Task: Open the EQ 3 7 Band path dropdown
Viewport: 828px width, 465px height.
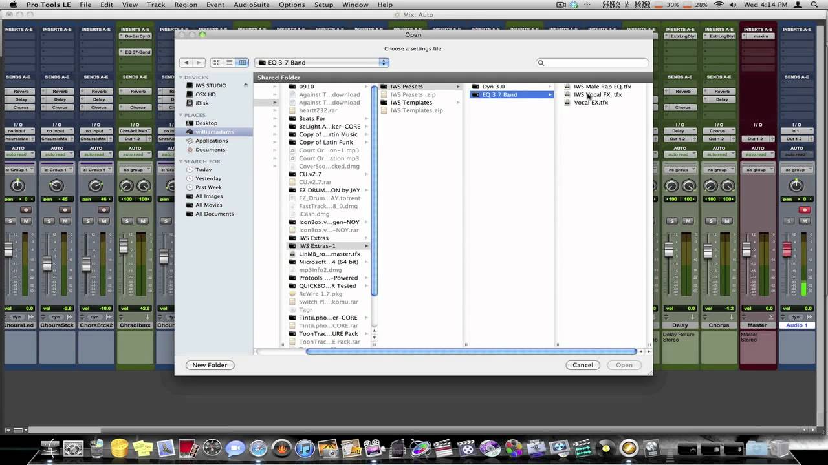Action: pos(321,63)
